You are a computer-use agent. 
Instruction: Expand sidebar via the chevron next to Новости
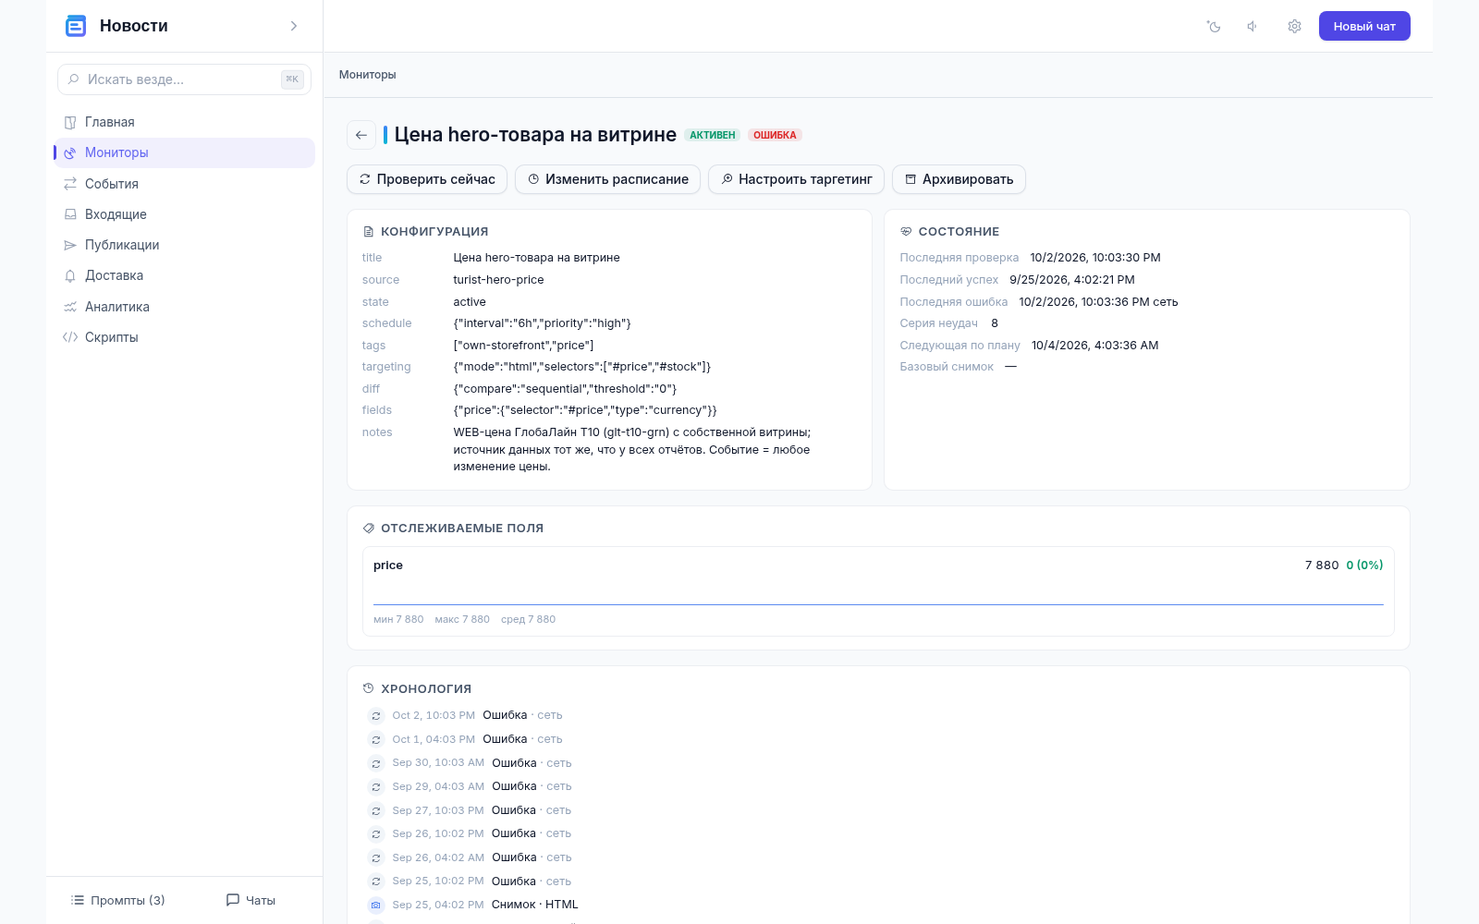[x=294, y=26]
